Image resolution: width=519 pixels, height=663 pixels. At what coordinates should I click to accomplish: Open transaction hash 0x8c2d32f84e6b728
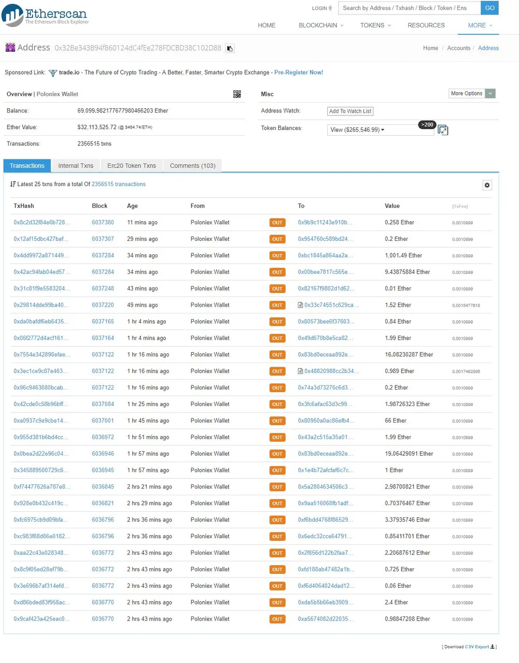tap(41, 223)
